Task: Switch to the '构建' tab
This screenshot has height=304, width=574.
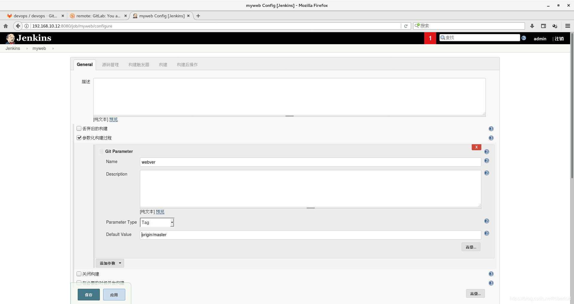Action: coord(163,65)
